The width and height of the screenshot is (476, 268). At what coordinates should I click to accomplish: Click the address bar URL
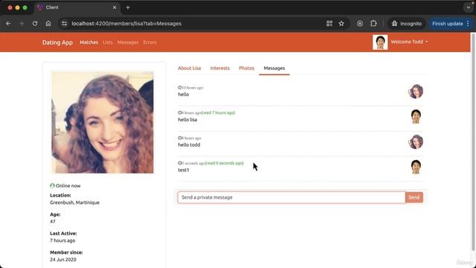coord(126,23)
